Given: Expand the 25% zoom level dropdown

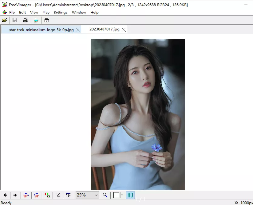Looking at the screenshot, I should click(96, 195).
